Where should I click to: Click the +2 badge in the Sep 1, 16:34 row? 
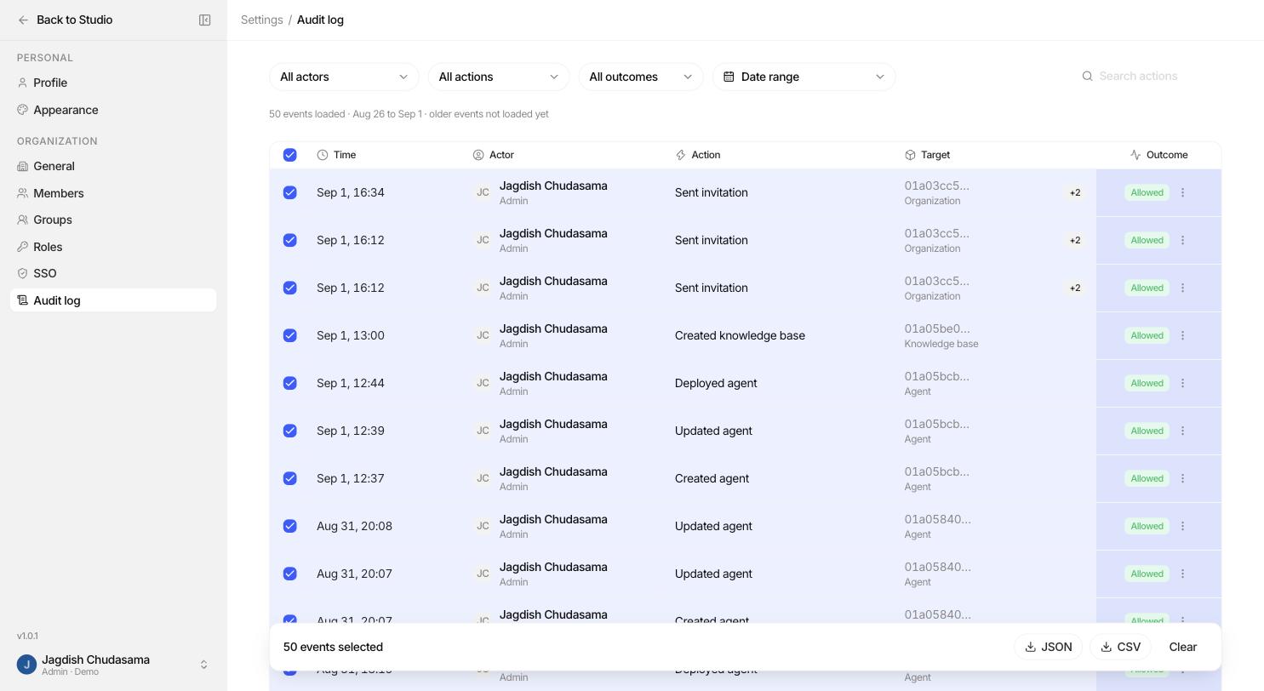[1075, 192]
